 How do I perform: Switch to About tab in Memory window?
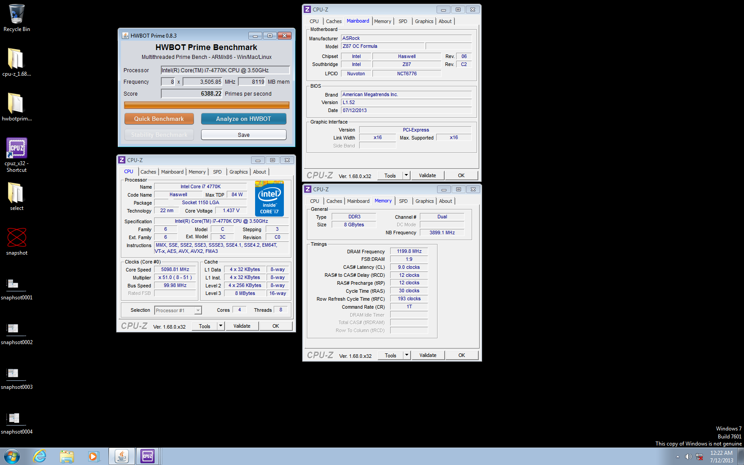tap(446, 201)
